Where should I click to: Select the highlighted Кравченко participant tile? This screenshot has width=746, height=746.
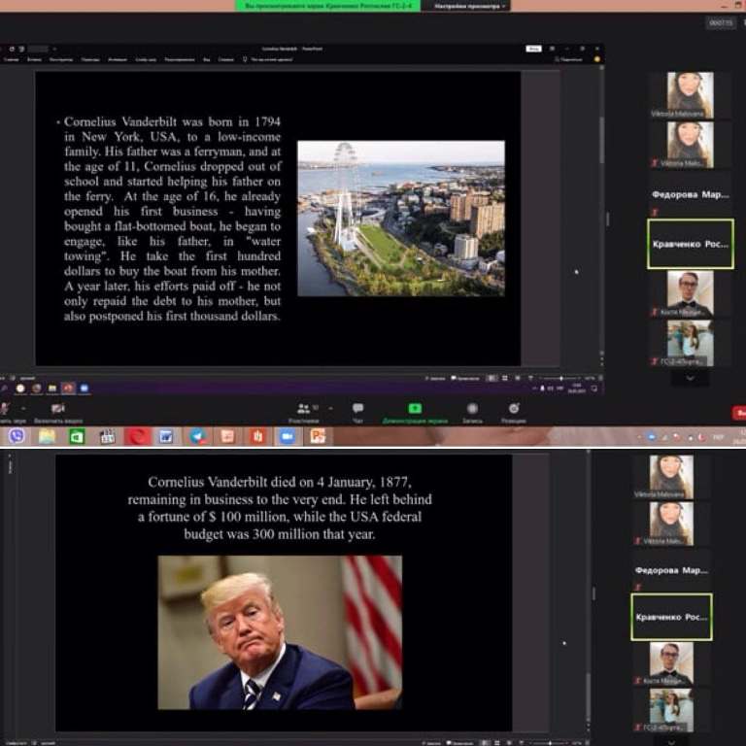pos(690,244)
